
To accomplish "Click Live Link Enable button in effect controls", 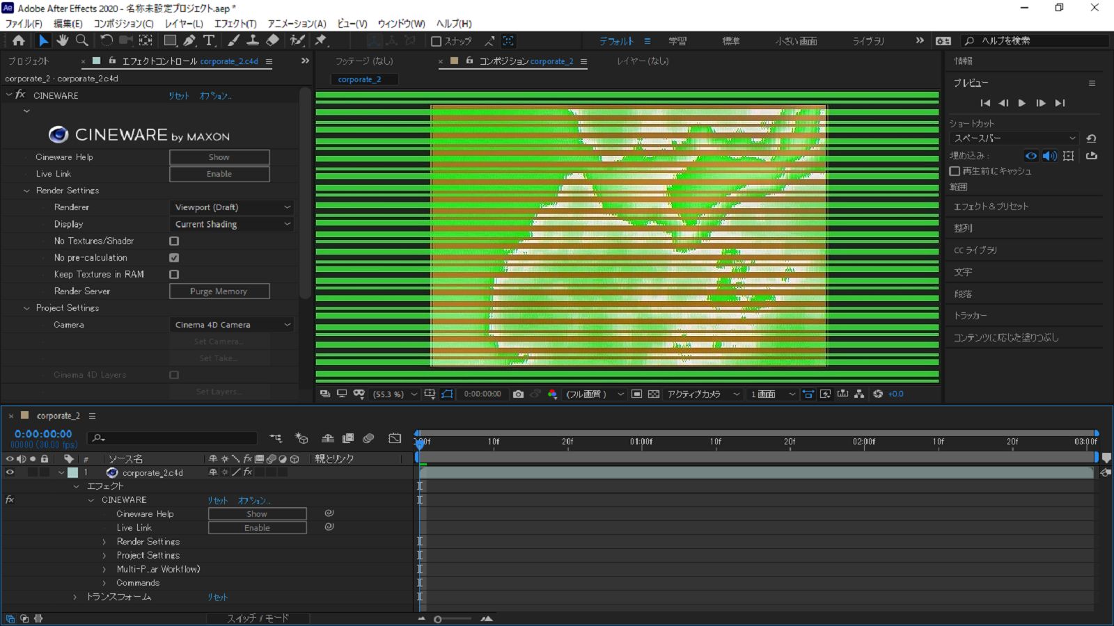I will [219, 174].
